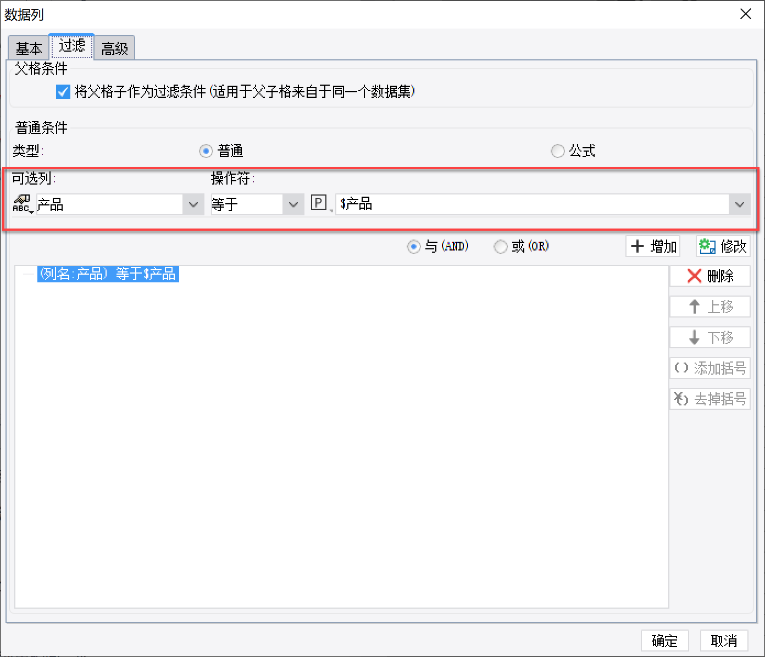The width and height of the screenshot is (765, 657).
Task: Click the up arrow 上移 icon
Action: 695,307
